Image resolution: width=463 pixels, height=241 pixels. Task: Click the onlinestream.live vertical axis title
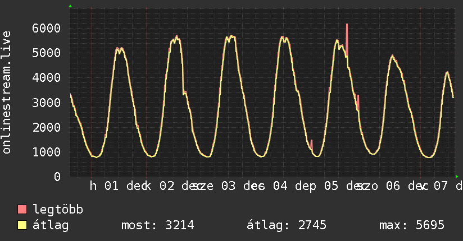click(7, 92)
